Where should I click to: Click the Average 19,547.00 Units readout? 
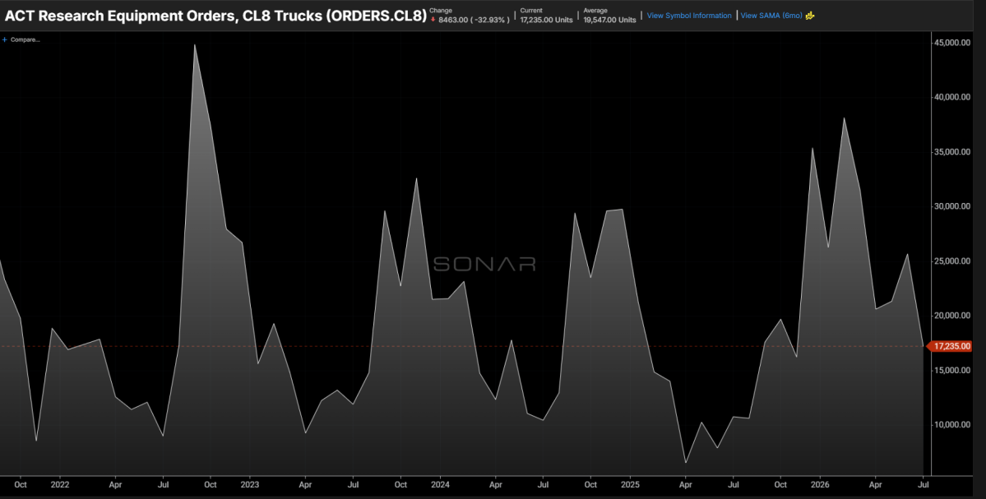(610, 16)
